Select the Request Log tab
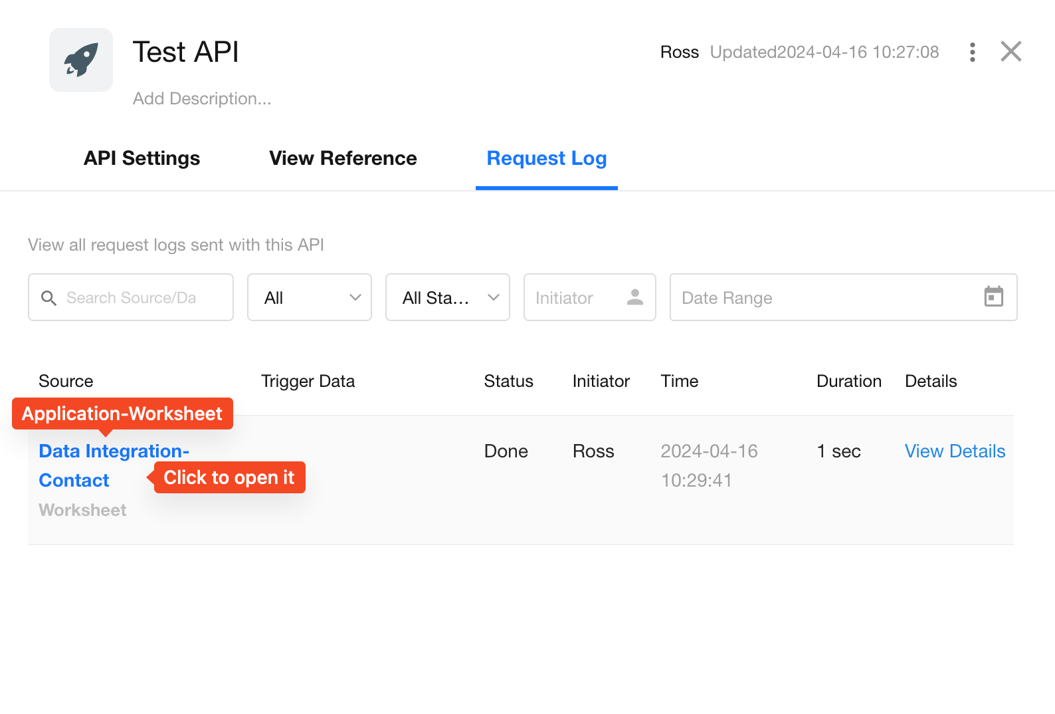 (x=546, y=158)
